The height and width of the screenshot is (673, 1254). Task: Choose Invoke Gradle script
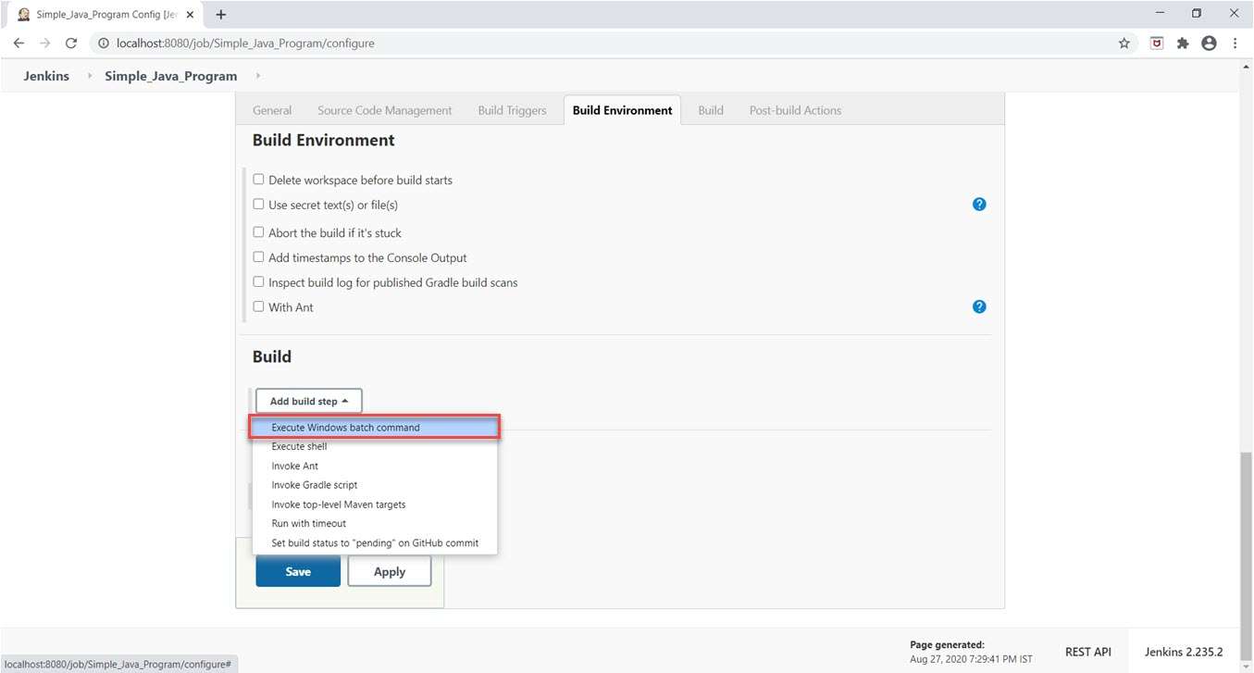374,485
